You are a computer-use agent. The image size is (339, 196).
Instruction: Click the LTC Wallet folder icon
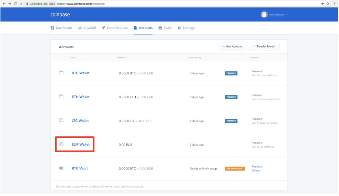tap(61, 120)
